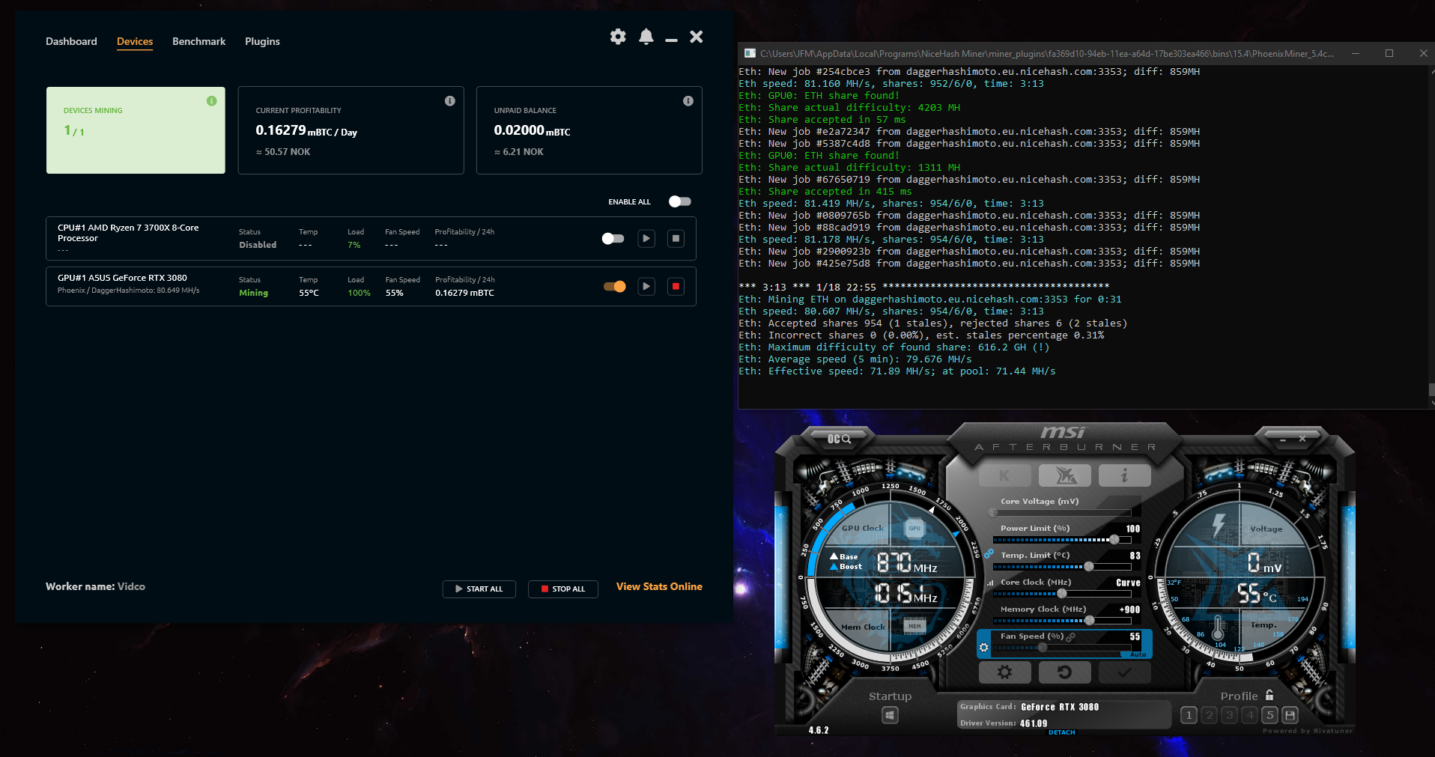This screenshot has width=1435, height=757.
Task: Open fan speed gear settings icon
Action: click(984, 648)
